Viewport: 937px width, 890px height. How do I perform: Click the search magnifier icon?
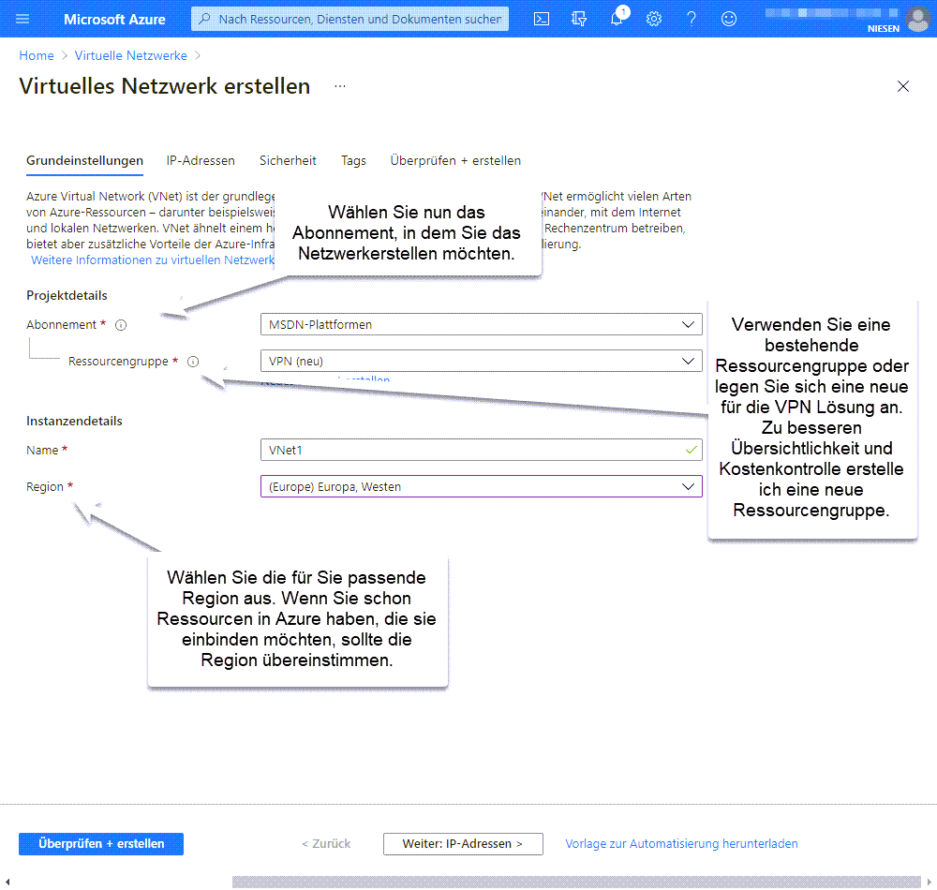click(204, 19)
